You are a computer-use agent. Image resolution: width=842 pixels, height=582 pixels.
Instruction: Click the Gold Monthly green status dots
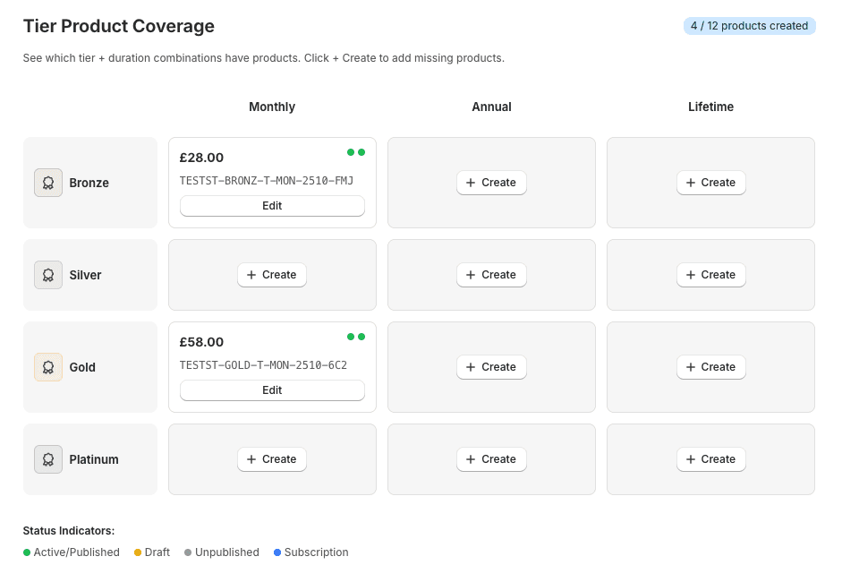[x=356, y=337]
